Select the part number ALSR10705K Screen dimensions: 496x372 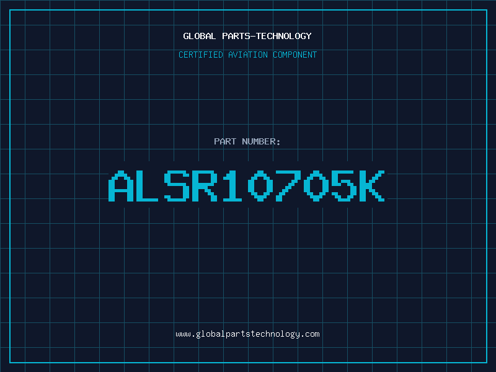[247, 185]
